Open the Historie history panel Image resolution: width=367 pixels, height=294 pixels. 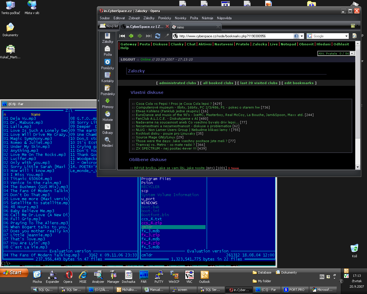pyautogui.click(x=108, y=116)
